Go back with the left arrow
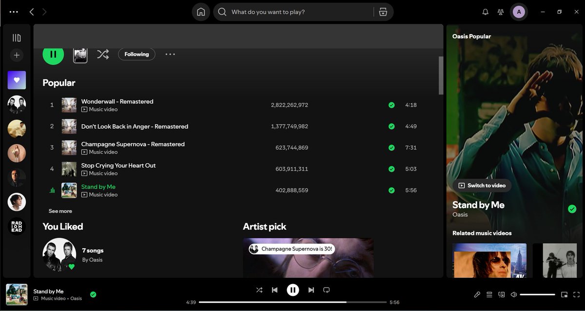The height and width of the screenshot is (311, 585). coord(32,12)
